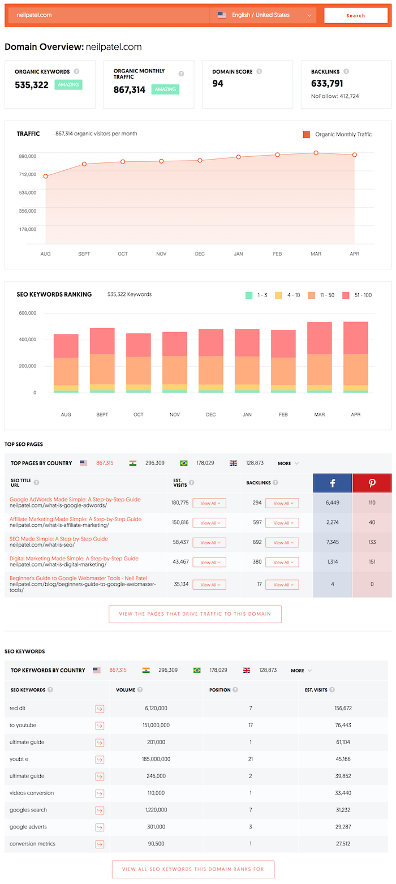Click the MAR data point on the Traffic chart

tap(316, 153)
